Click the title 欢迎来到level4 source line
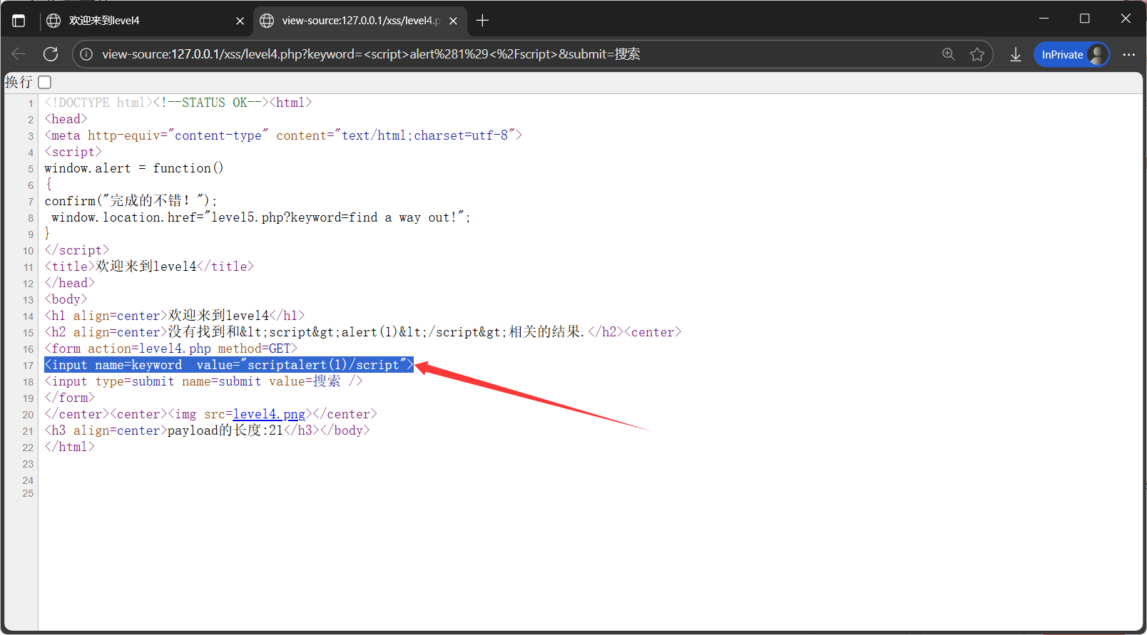This screenshot has width=1147, height=635. point(149,267)
